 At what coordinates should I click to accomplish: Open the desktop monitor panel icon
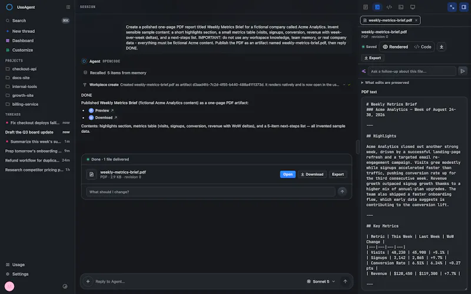tap(413, 7)
